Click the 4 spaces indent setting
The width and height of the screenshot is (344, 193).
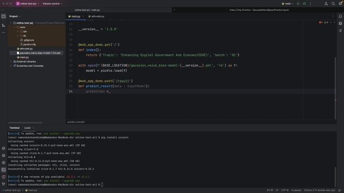[x=296, y=190]
